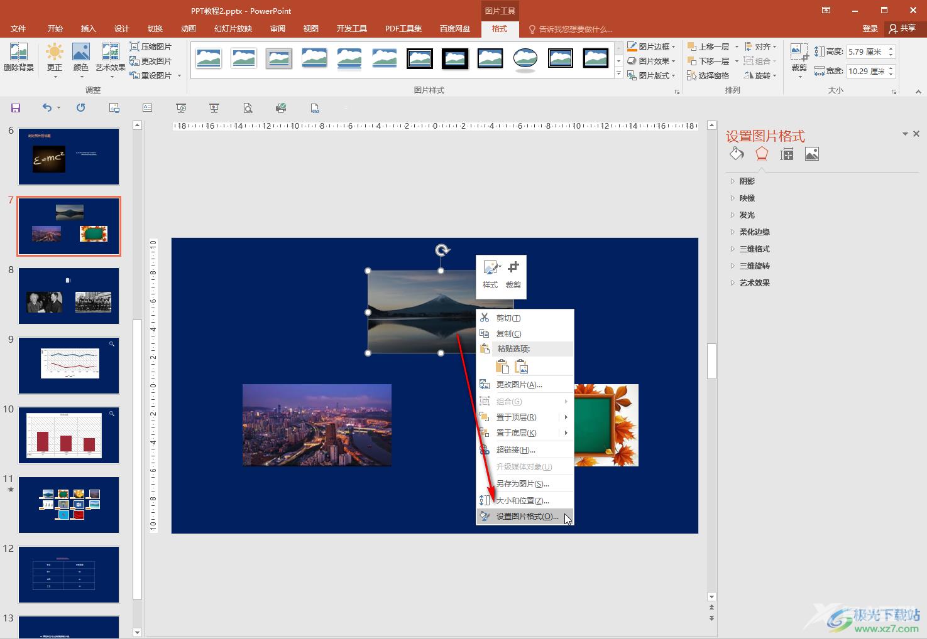Apply the first picture style thumbnail
Viewport: 927px width, 639px height.
209,58
